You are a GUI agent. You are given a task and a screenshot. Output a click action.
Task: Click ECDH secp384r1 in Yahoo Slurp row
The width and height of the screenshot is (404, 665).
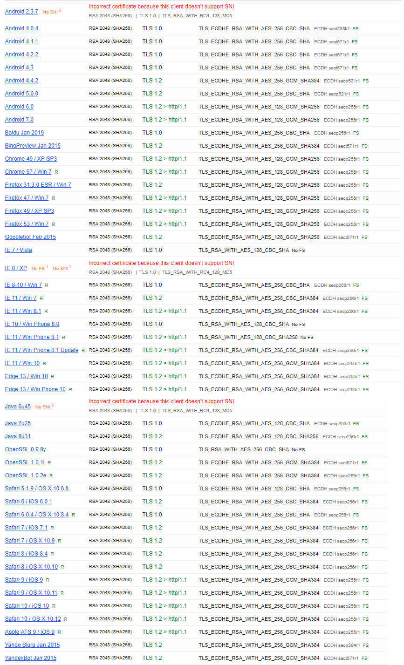342,645
